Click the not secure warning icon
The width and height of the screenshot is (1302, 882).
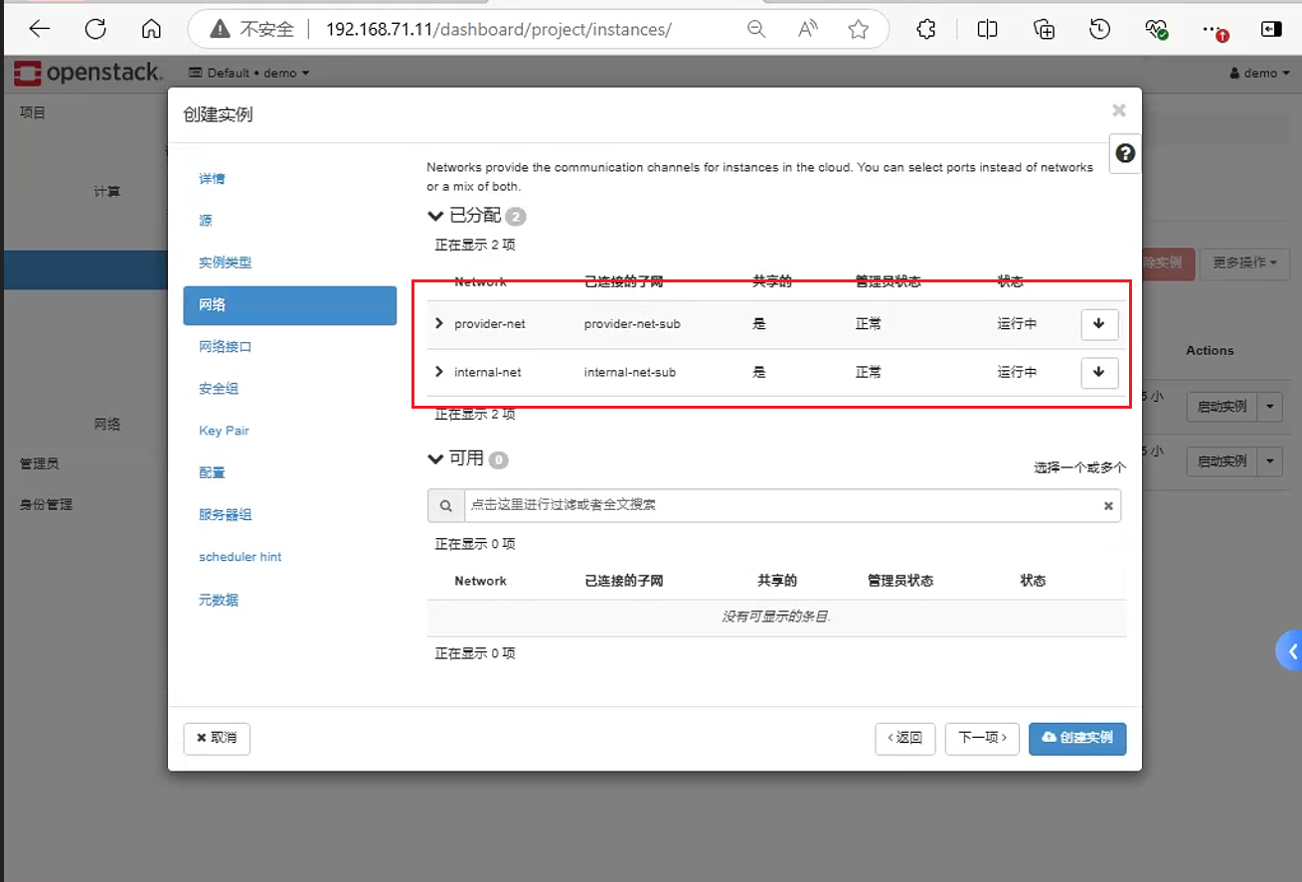[x=221, y=29]
